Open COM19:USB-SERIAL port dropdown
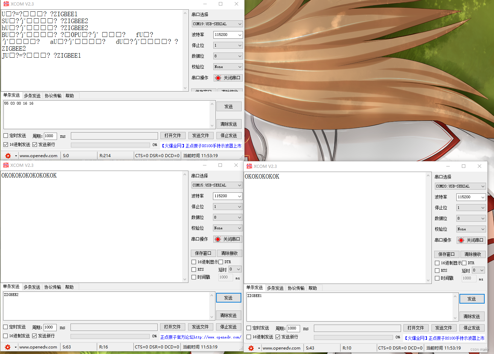The height and width of the screenshot is (354, 494). click(217, 24)
